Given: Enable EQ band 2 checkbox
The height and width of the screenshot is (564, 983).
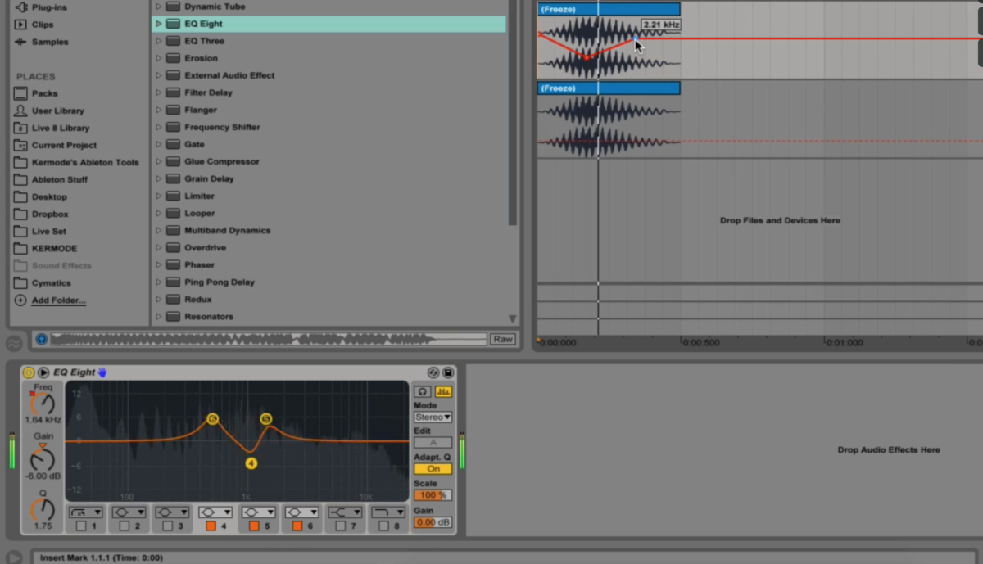Looking at the screenshot, I should (124, 526).
